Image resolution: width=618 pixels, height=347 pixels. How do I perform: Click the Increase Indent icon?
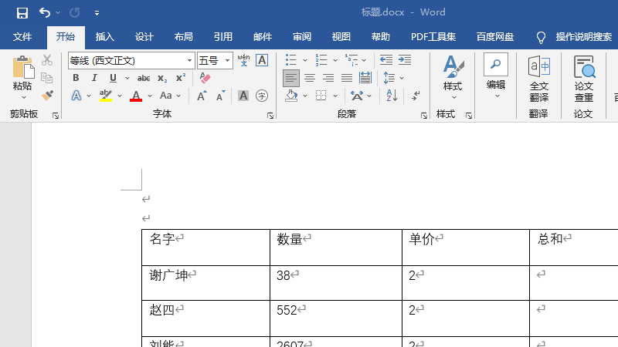click(403, 60)
